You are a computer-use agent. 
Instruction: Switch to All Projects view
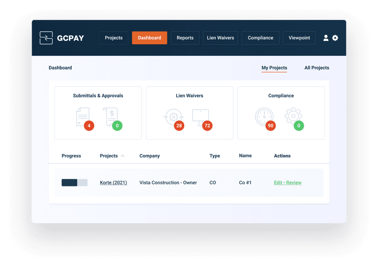coord(316,67)
